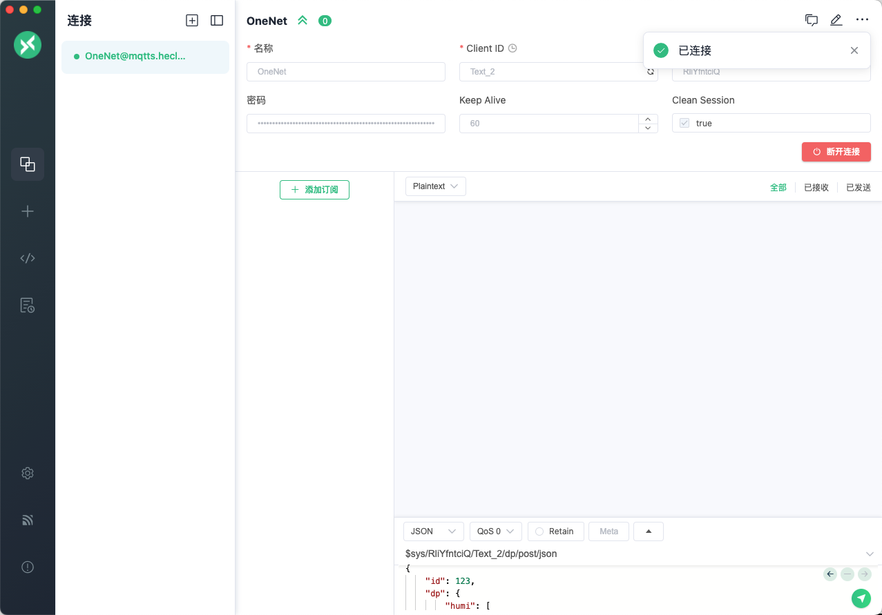Toggle the connection list layout icon
The image size is (882, 615).
(217, 21)
